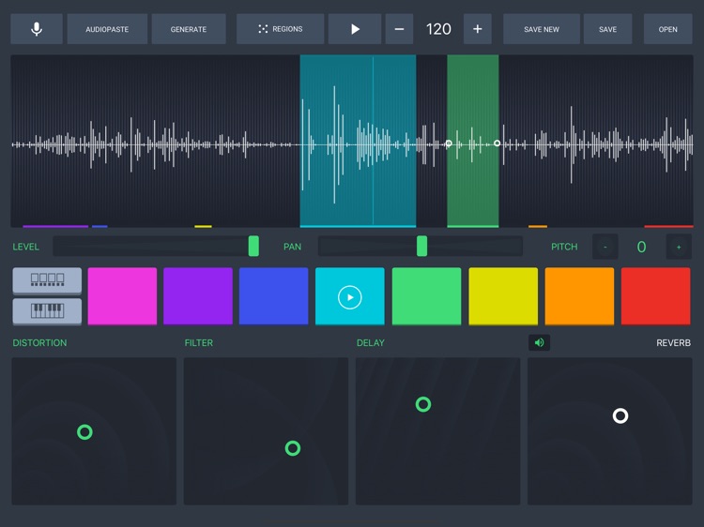Screen dimensions: 704x527
Task: Start playback with the play button
Action: (x=355, y=29)
